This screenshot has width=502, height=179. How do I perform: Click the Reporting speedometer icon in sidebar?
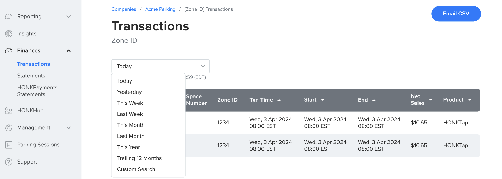pyautogui.click(x=9, y=16)
